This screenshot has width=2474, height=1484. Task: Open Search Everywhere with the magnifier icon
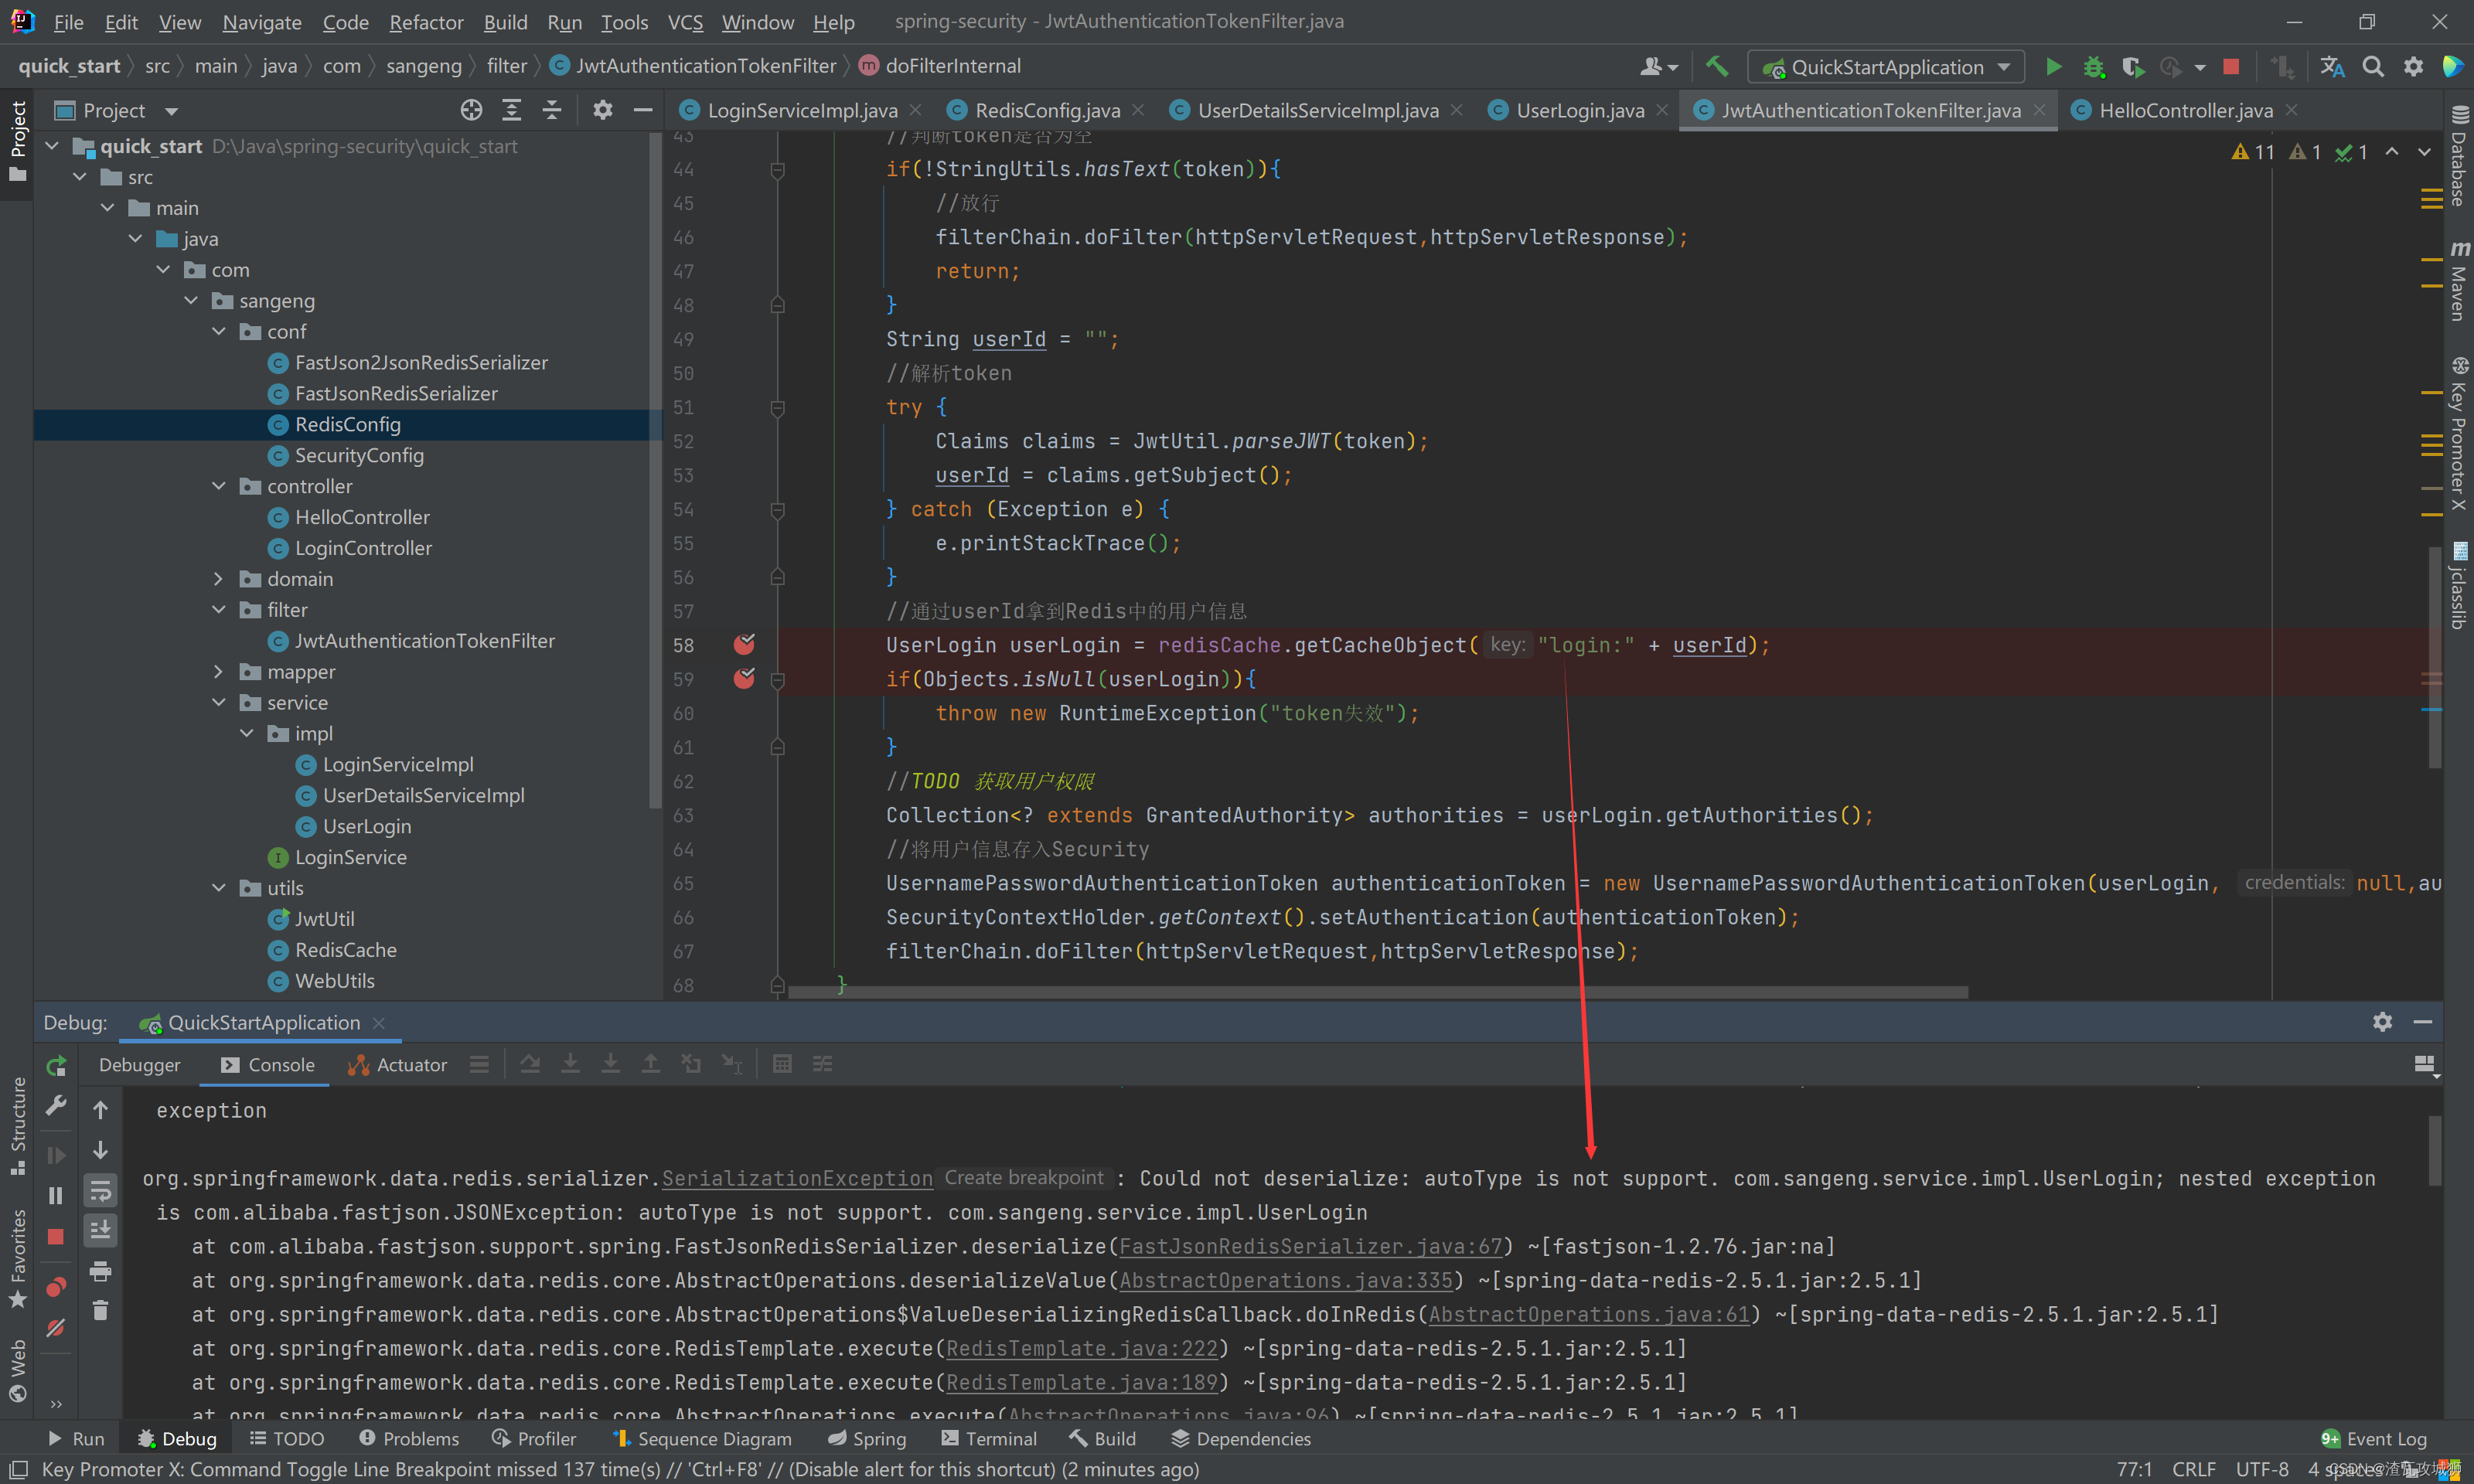click(x=2372, y=66)
